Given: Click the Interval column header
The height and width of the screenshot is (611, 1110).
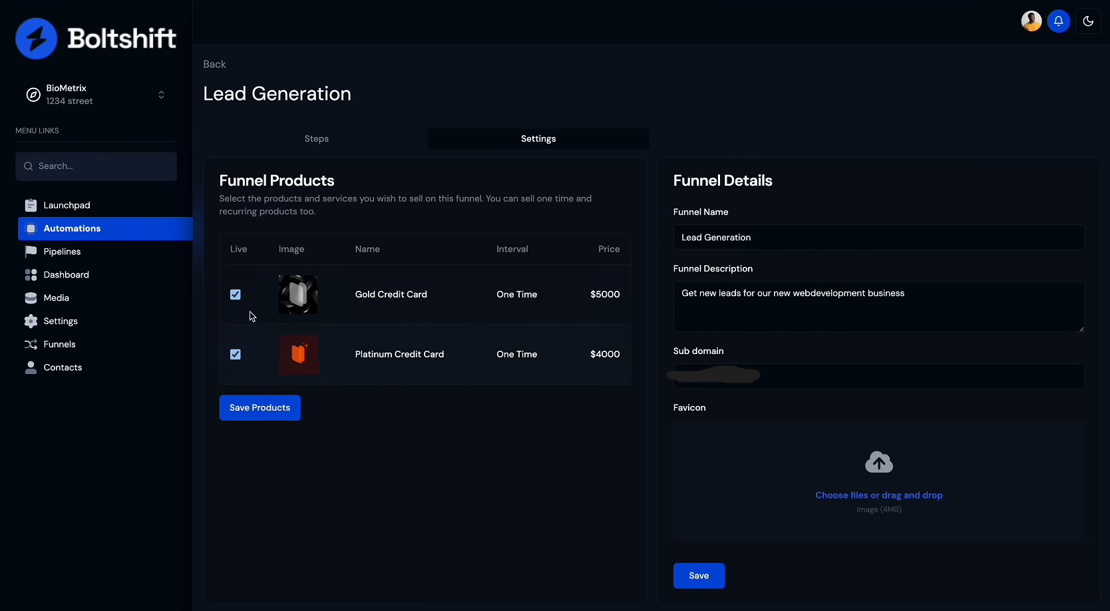Looking at the screenshot, I should [x=512, y=249].
